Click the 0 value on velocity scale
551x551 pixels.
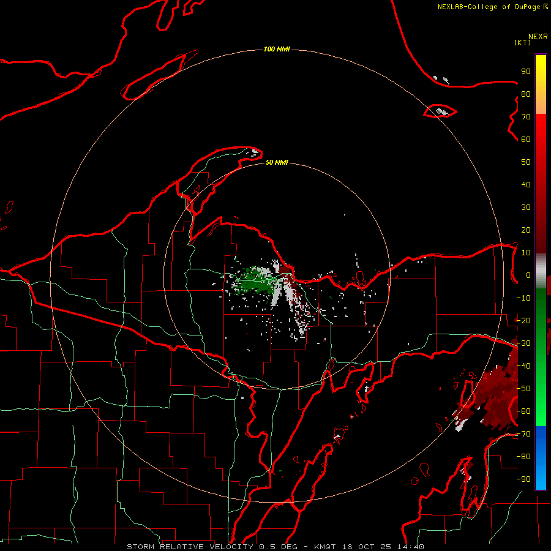[x=528, y=275]
